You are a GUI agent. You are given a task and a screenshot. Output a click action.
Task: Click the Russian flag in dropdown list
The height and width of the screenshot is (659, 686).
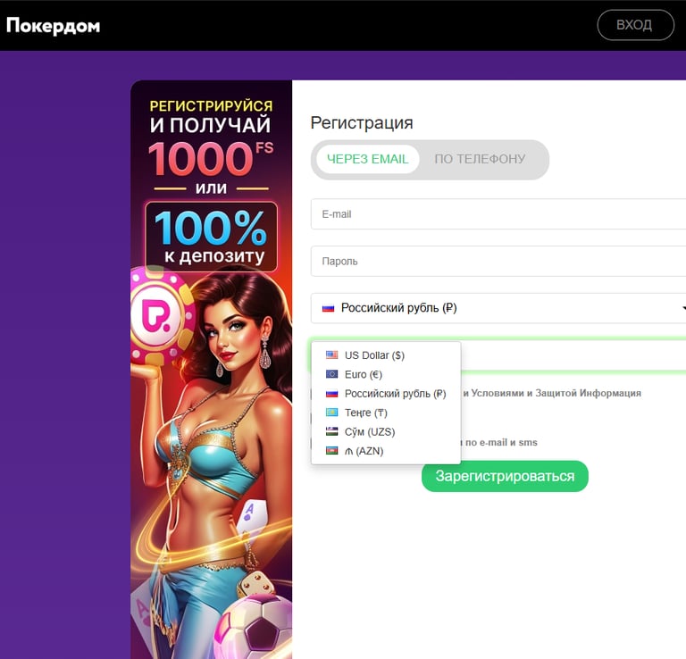[x=331, y=394]
